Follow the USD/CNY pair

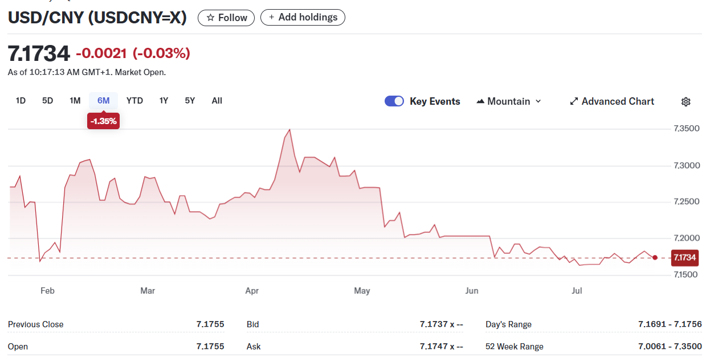(x=226, y=18)
